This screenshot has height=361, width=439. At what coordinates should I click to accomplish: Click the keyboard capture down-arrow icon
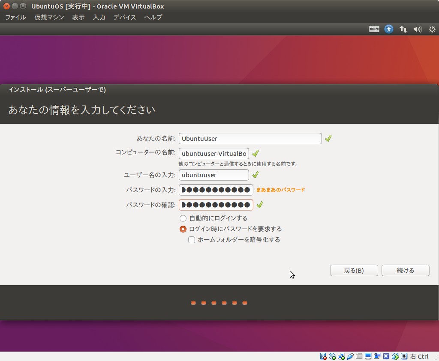(404, 356)
